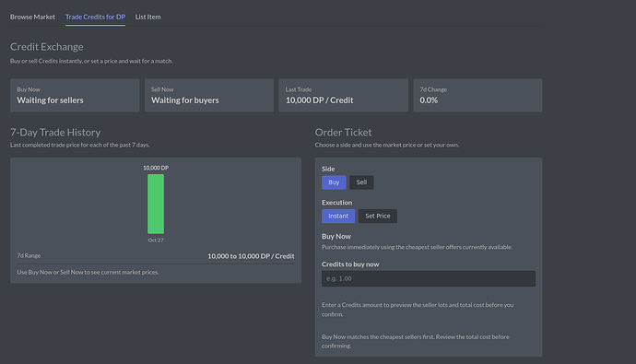
Task: Choose the Buy side button
Action: (x=334, y=182)
